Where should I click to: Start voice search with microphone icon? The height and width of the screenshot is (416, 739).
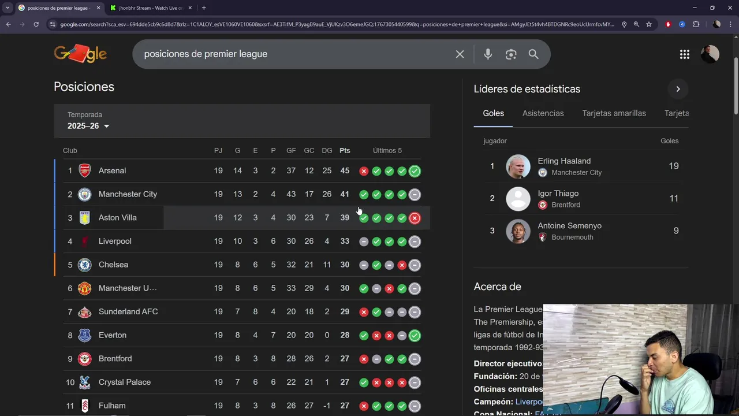[488, 54]
